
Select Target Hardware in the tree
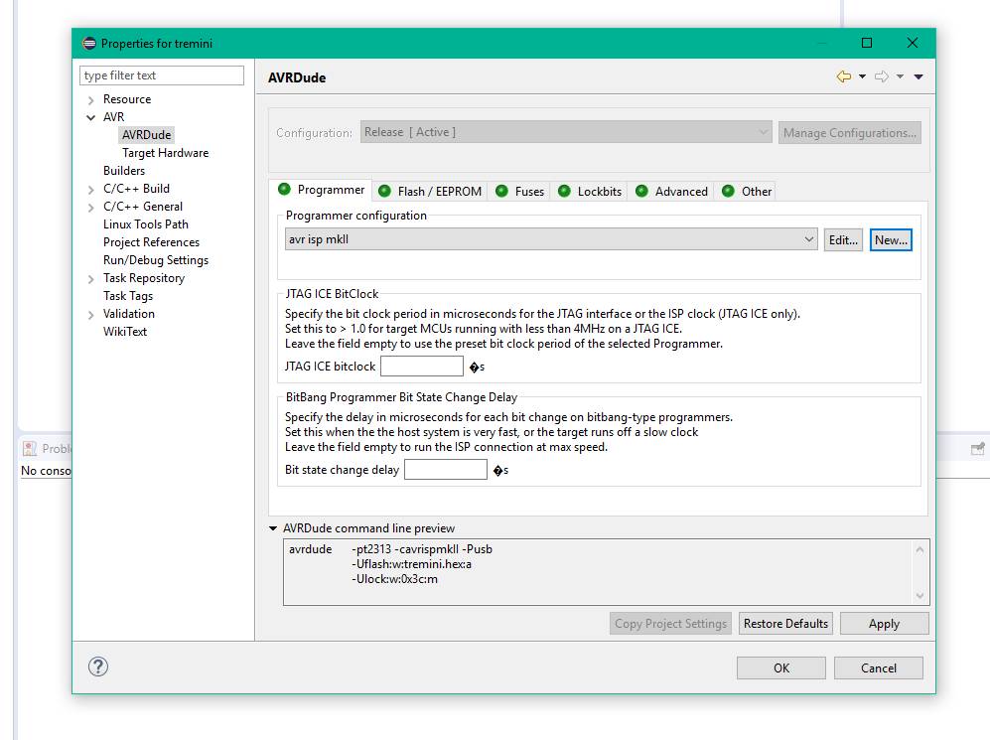click(166, 153)
